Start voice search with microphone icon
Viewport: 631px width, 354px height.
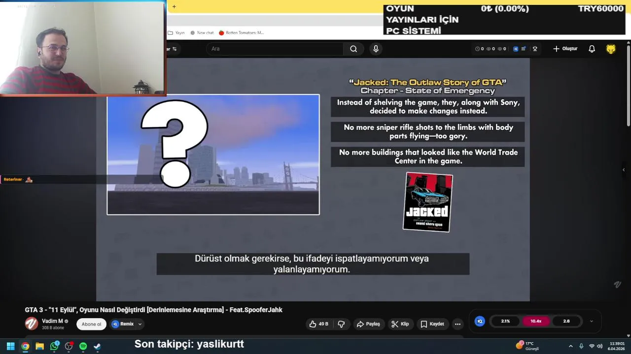376,49
